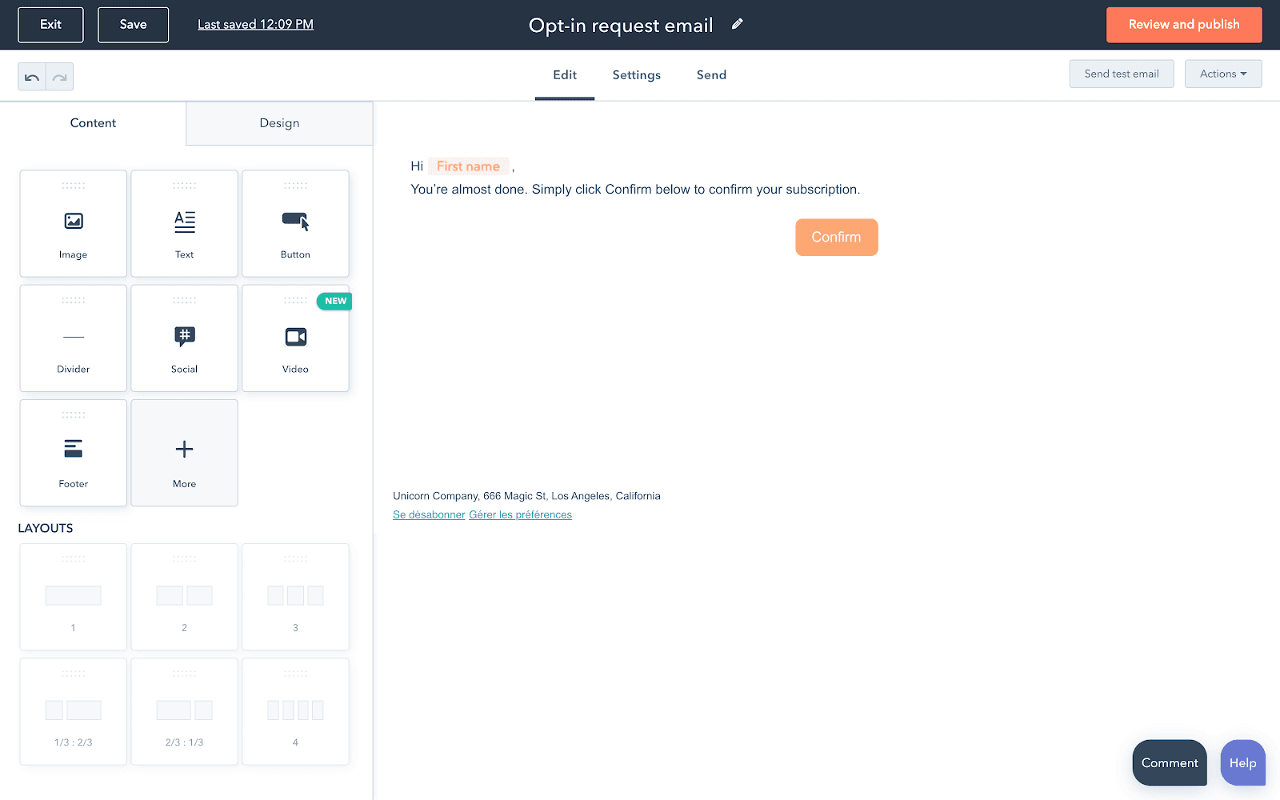Open Last saved 12:09 PM link
Viewport: 1280px width, 800px height.
256,25
